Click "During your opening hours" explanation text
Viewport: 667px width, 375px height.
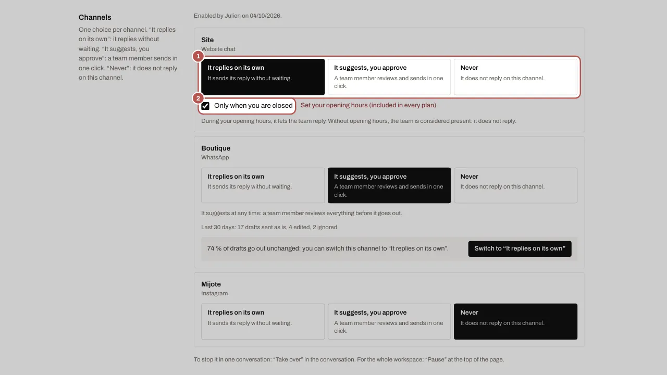359,121
